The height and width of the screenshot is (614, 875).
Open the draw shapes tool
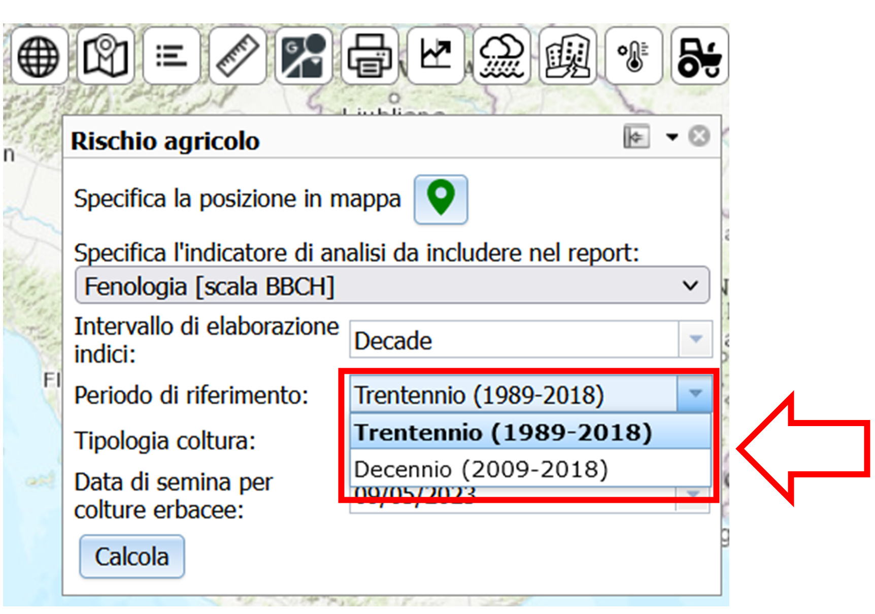[304, 56]
